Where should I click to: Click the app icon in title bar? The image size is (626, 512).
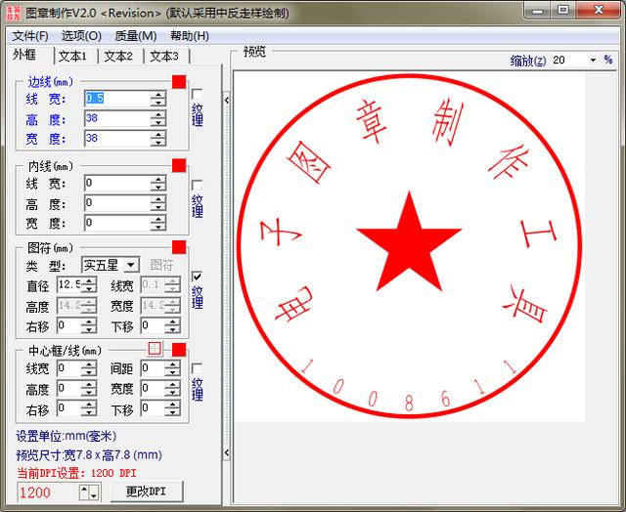click(14, 13)
